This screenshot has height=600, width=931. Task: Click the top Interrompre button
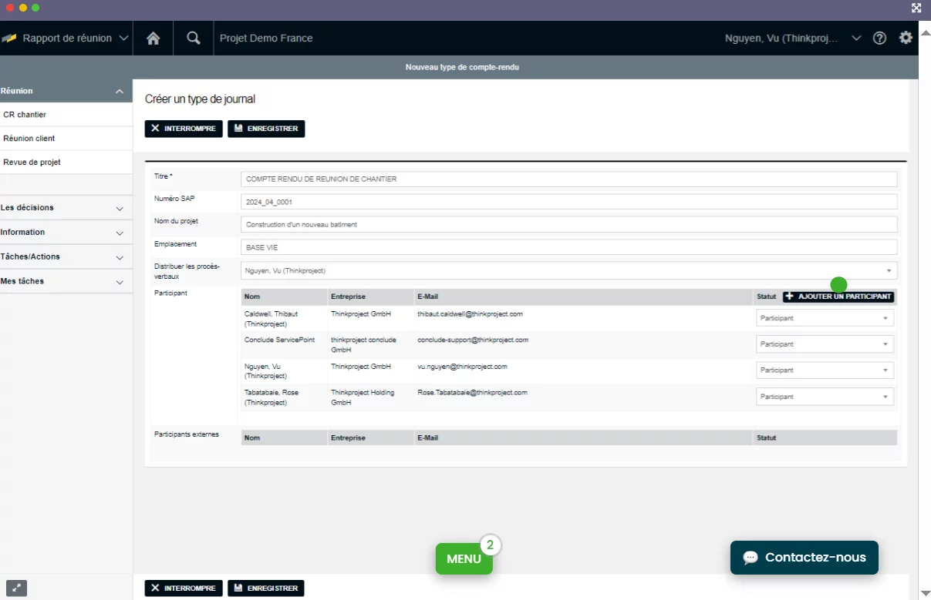(x=184, y=129)
